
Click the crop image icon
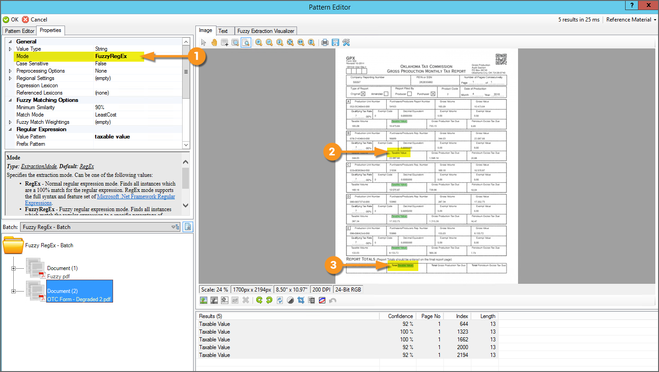click(x=301, y=300)
